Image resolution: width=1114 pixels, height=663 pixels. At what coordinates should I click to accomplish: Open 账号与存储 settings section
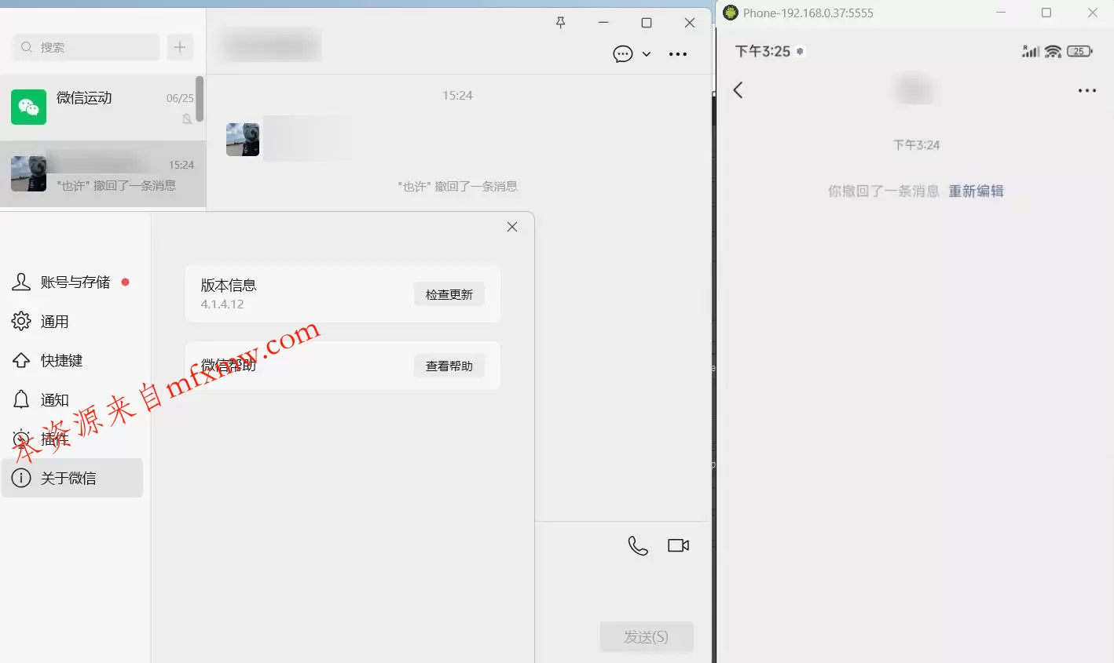coord(71,282)
